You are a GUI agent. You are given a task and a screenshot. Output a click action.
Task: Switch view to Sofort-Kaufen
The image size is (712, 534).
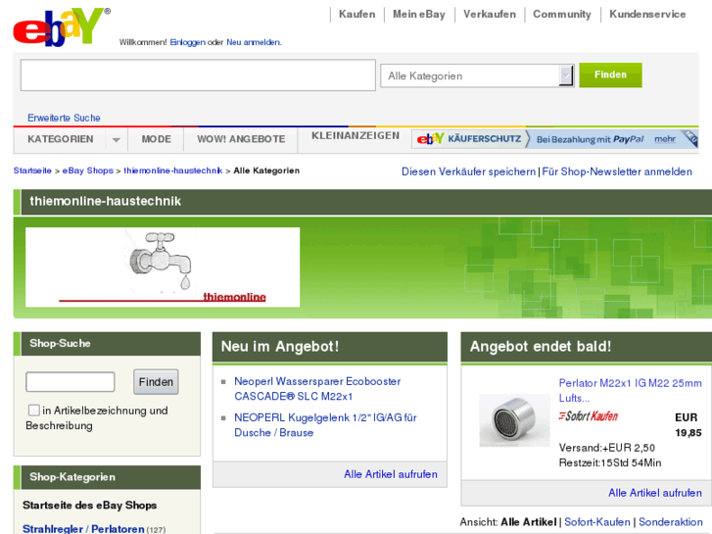(597, 522)
